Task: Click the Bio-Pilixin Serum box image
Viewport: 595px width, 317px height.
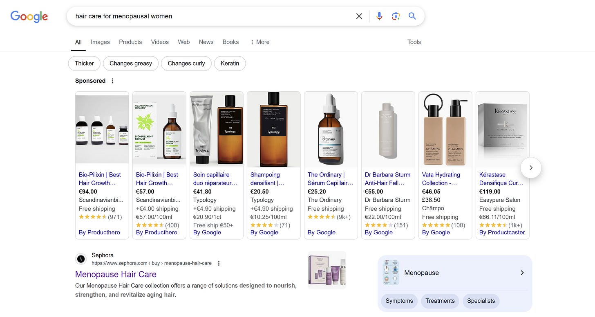Action: coord(159,130)
